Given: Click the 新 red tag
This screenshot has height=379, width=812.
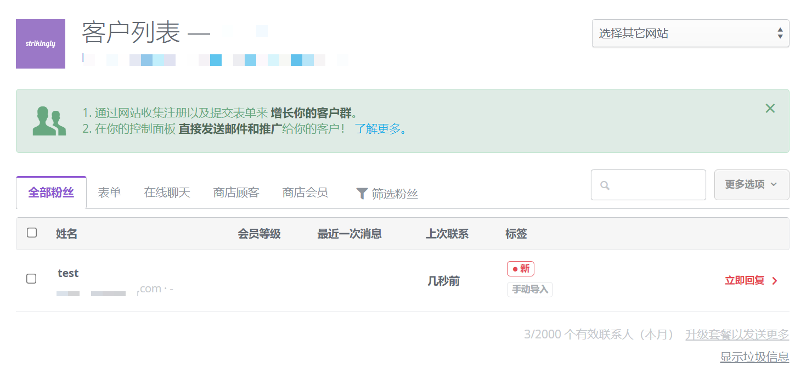Looking at the screenshot, I should coord(520,269).
